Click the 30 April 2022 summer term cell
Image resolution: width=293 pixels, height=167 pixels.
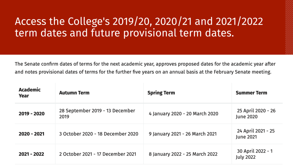(x=254, y=154)
